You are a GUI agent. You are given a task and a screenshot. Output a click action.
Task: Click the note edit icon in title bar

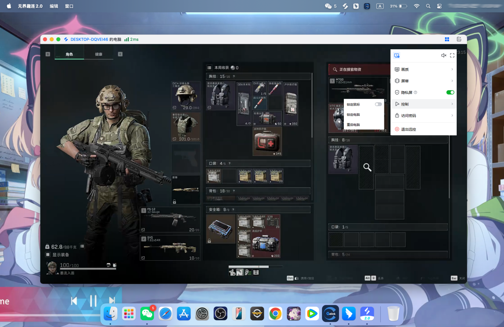coord(459,39)
